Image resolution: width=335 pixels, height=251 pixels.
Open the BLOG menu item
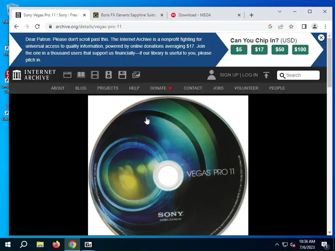pos(81,88)
